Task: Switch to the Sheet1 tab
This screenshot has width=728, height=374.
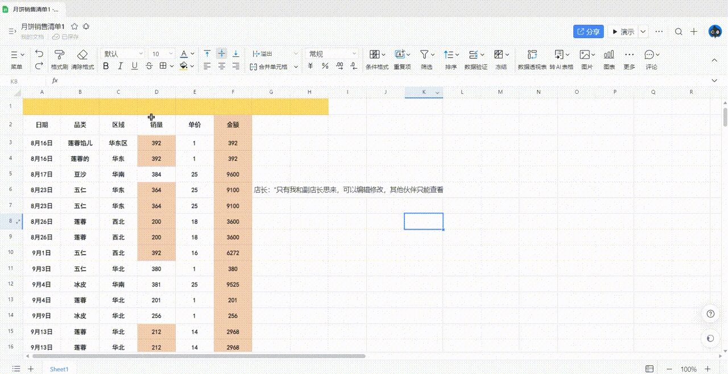Action: [59, 369]
